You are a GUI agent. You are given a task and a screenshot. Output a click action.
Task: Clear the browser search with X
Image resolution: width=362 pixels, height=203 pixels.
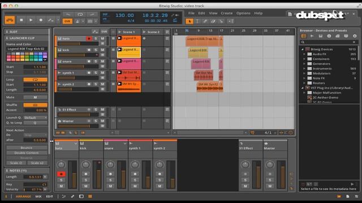[354, 42]
